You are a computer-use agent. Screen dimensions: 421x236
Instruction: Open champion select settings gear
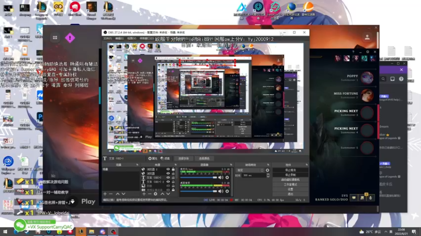367,52
